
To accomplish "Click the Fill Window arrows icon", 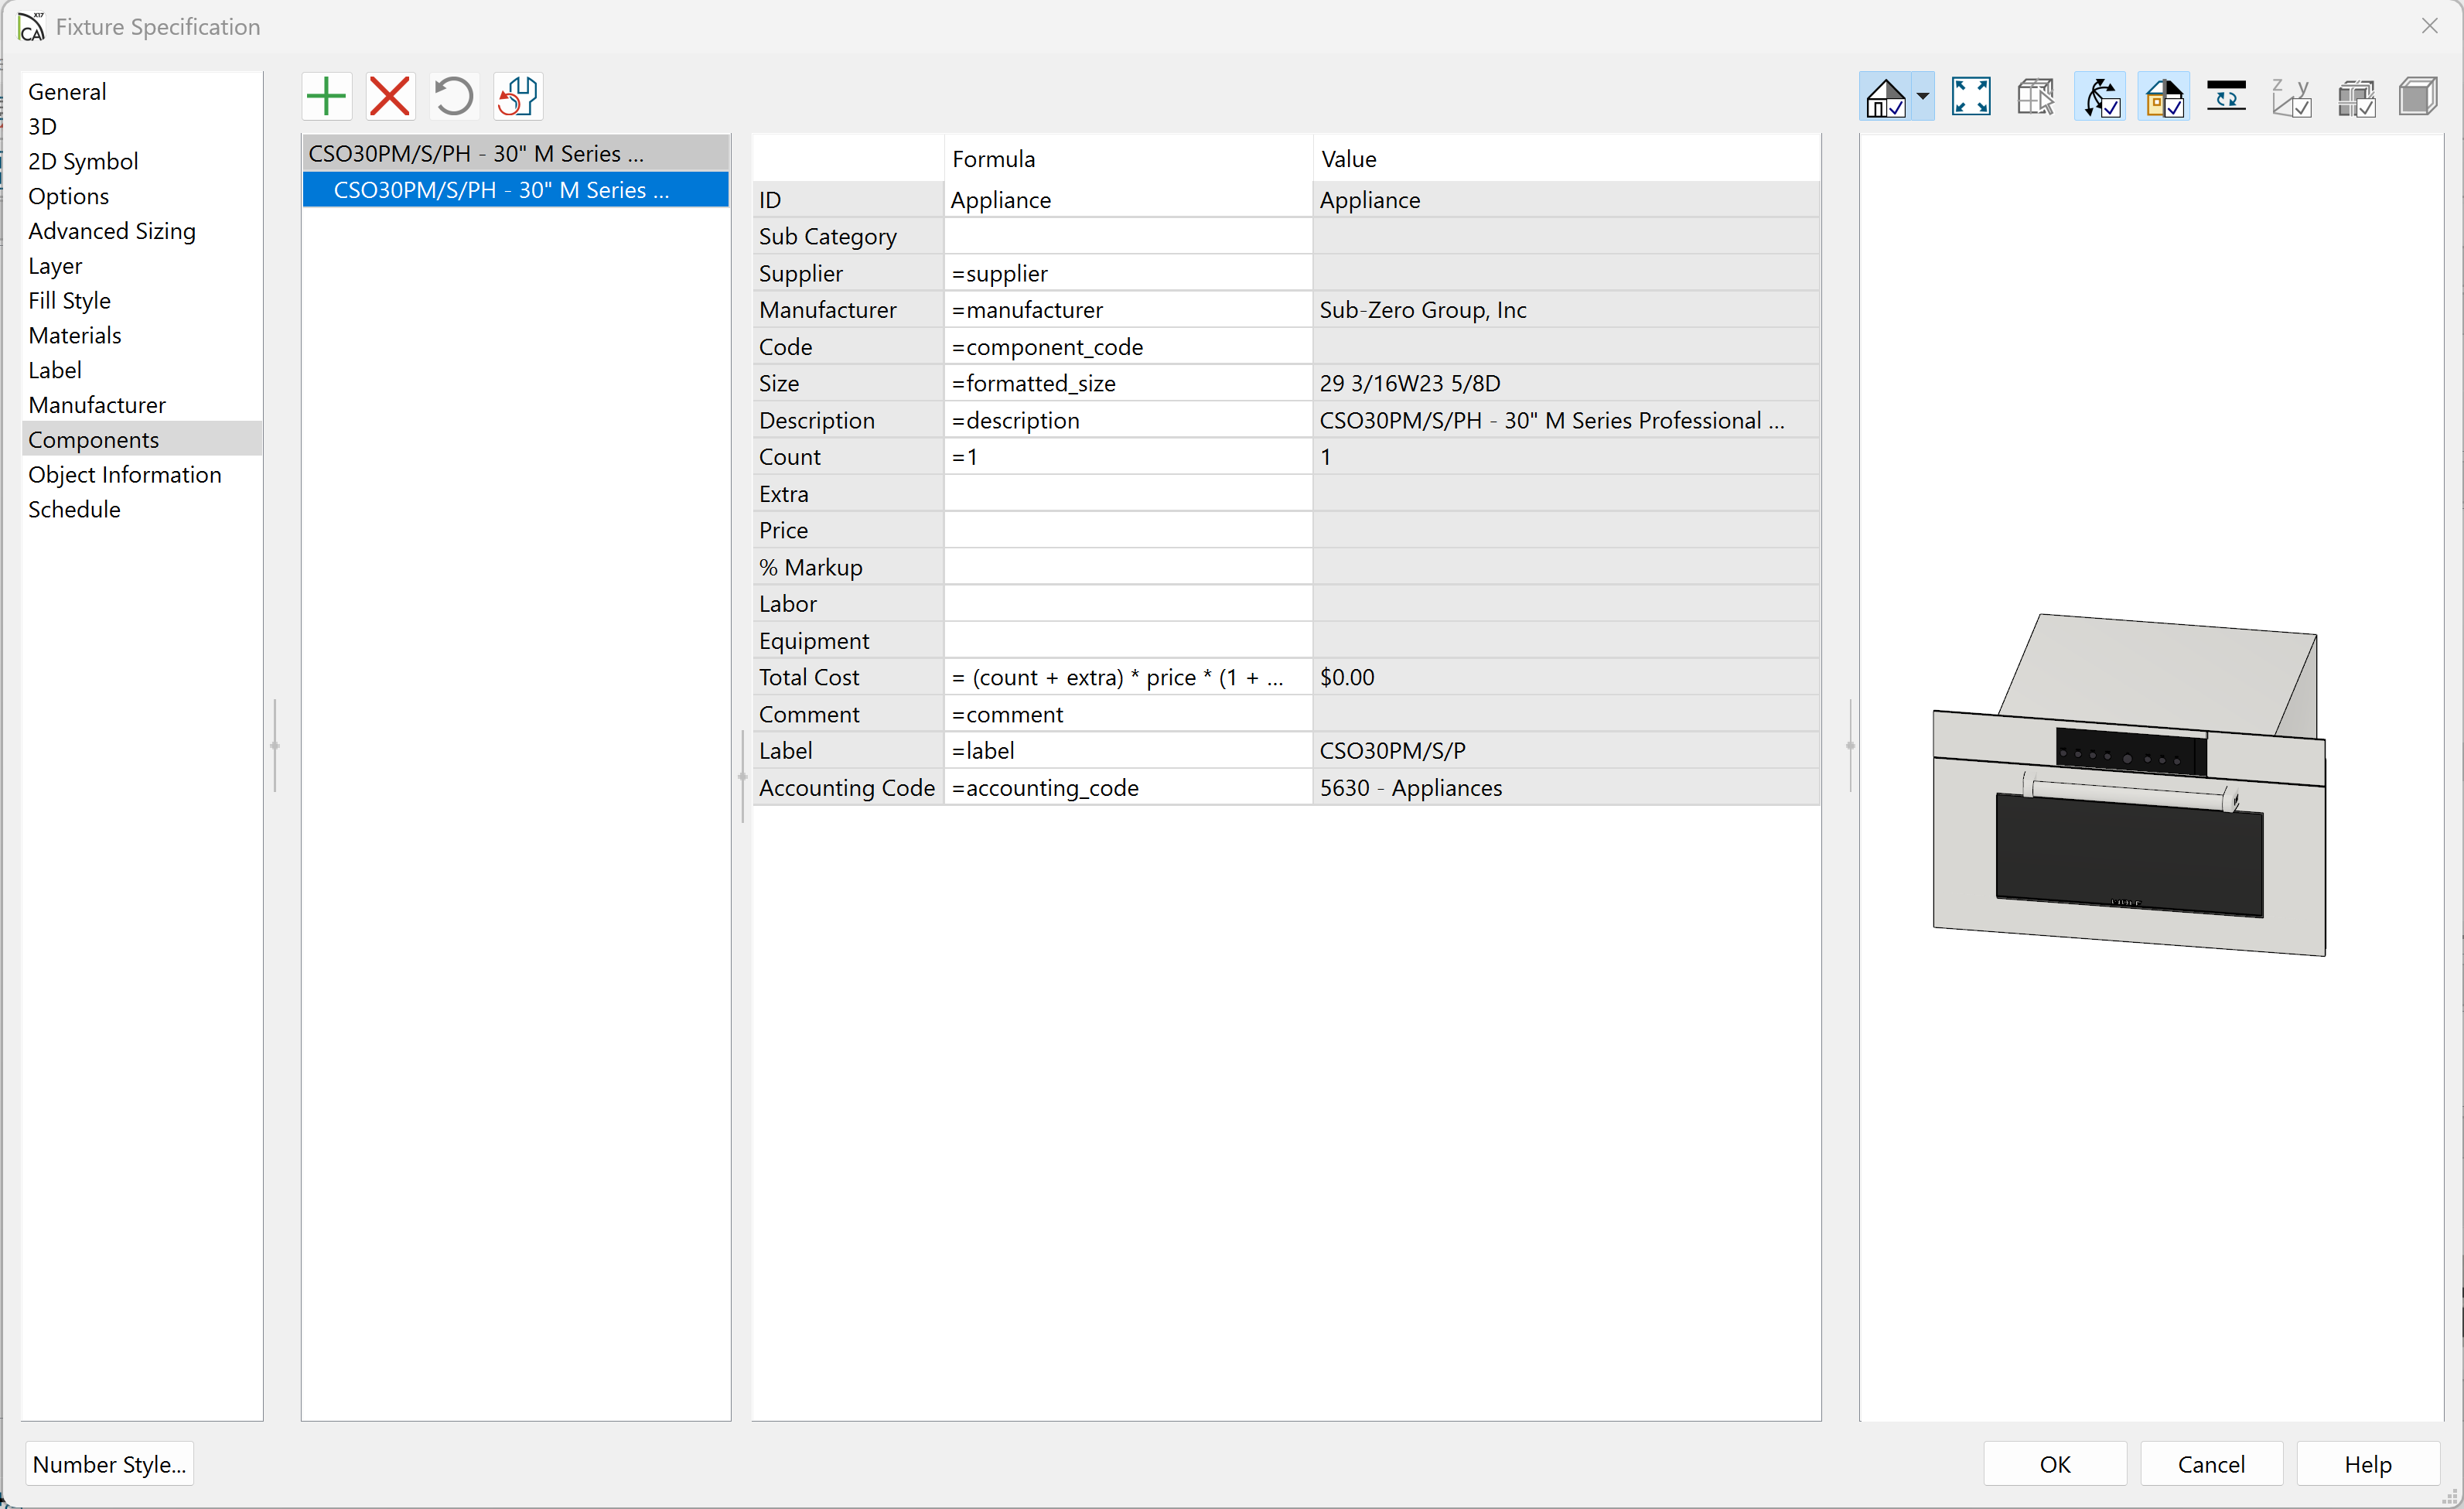I will [1970, 97].
